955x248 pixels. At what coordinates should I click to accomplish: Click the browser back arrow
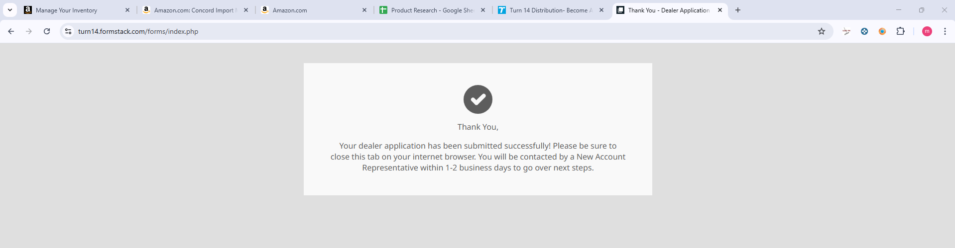coord(11,31)
